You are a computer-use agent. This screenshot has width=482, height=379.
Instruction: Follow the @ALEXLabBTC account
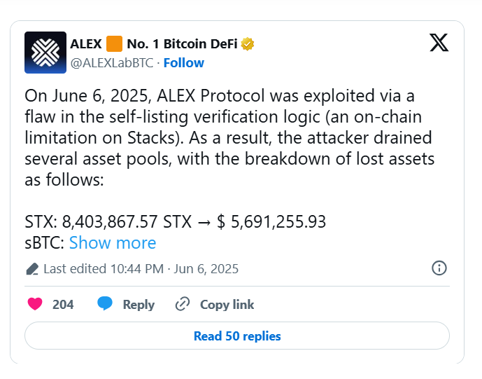[183, 63]
